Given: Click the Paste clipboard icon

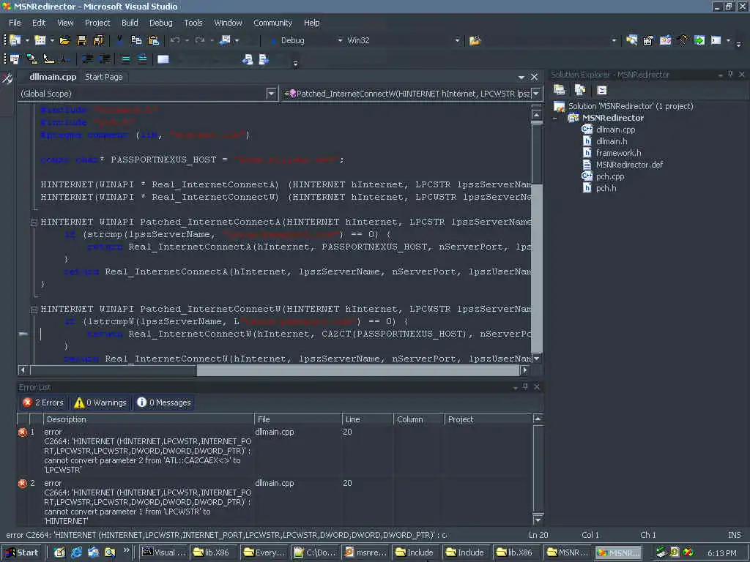Looking at the screenshot, I should (154, 41).
